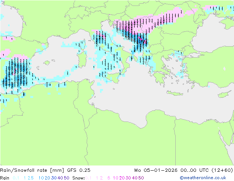The width and height of the screenshot is (234, 181).
Task: Click the Snow legend value 20
Action: [x=122, y=178]
